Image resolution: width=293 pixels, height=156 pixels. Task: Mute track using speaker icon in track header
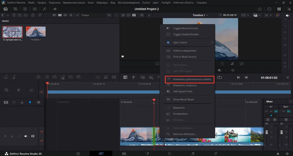coord(26,136)
